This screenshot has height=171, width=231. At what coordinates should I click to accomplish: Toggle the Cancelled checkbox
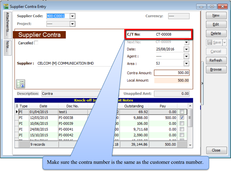[x=36, y=43]
